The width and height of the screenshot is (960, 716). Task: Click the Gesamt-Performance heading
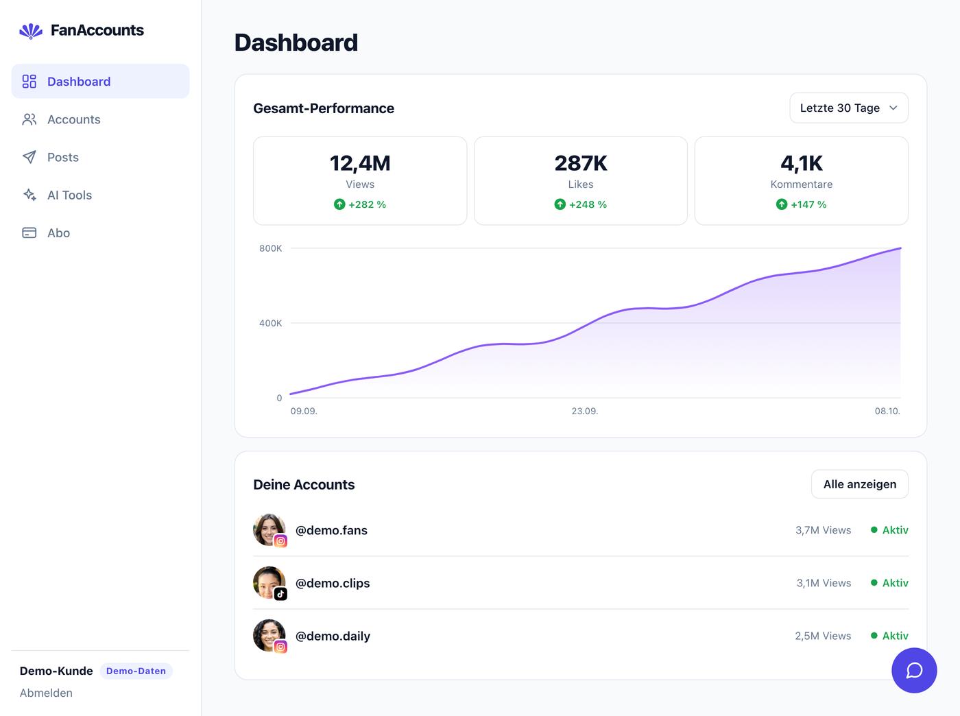tap(324, 108)
